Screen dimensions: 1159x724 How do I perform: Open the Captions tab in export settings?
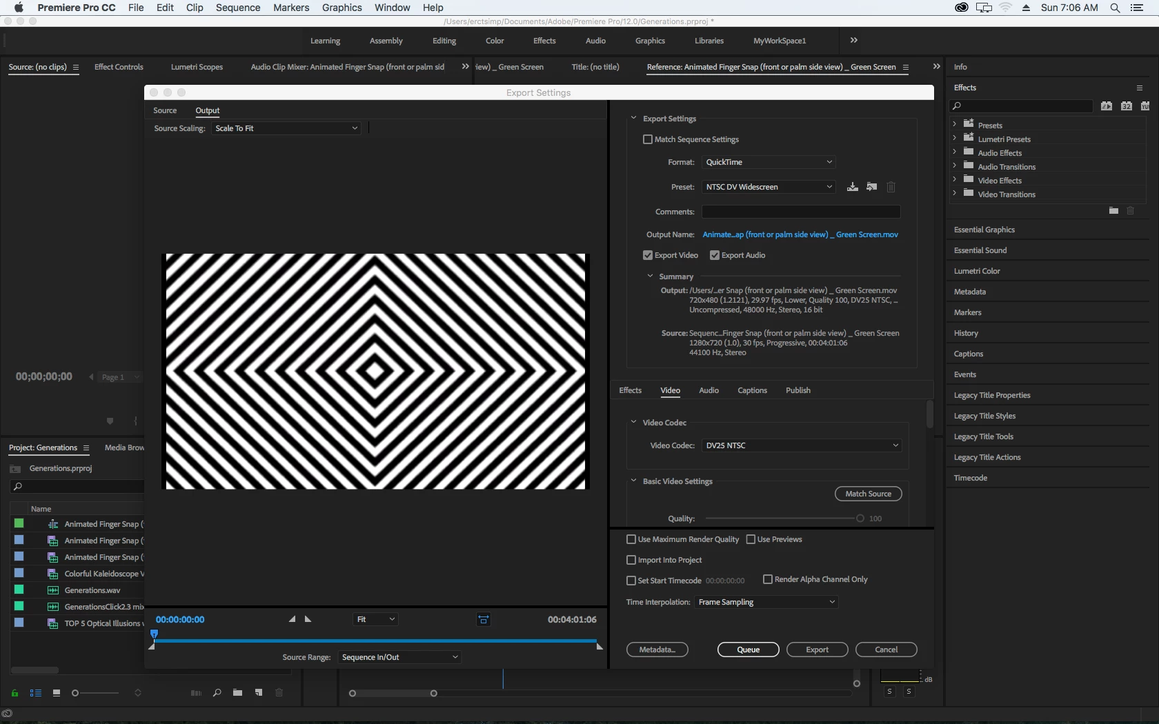pos(752,390)
